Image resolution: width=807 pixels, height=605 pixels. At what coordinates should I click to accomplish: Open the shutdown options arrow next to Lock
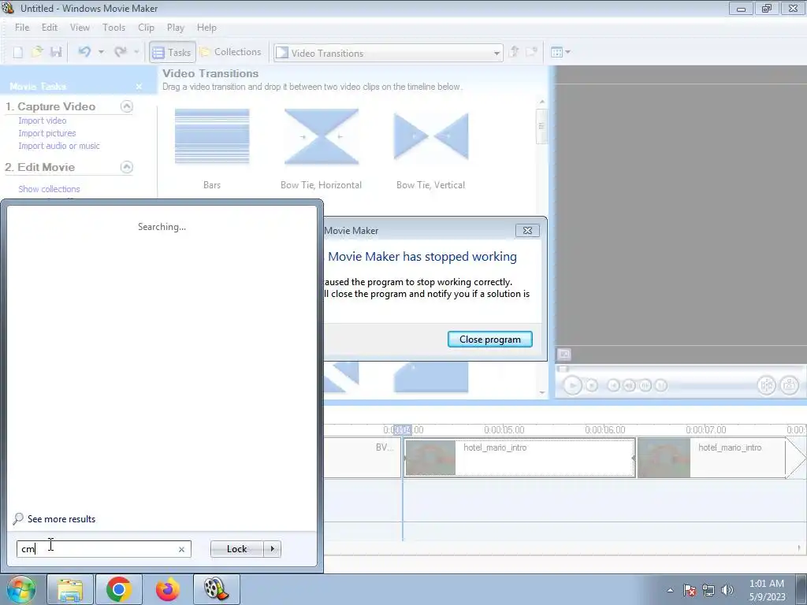coord(272,549)
